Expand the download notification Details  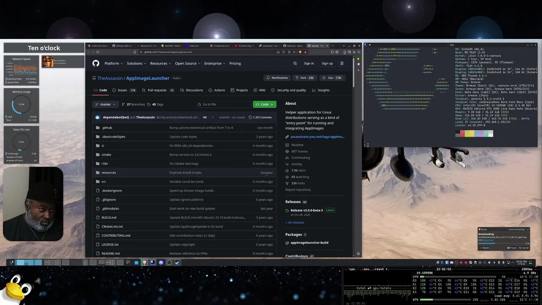(x=484, y=248)
